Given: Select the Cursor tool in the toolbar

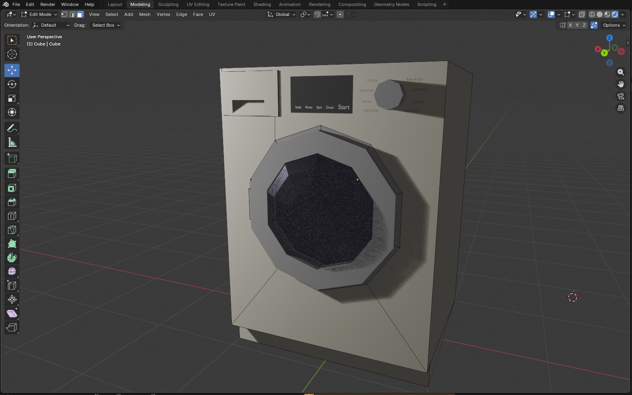Looking at the screenshot, I should coord(12,54).
